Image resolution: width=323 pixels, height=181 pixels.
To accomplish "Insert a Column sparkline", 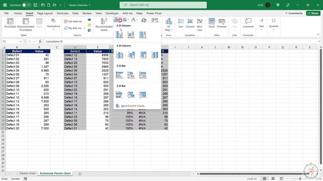I will (190, 23).
